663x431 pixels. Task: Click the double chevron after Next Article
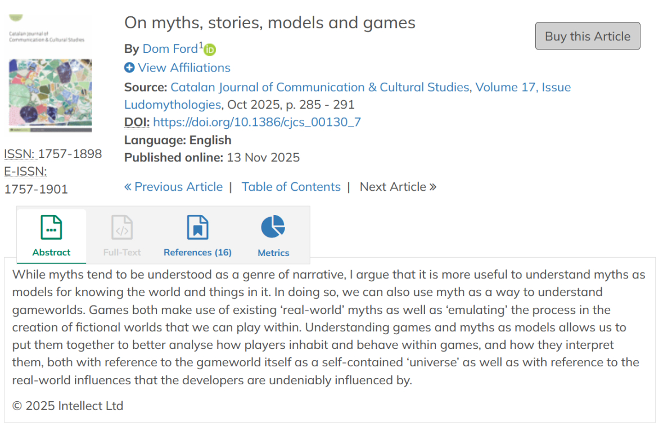432,187
